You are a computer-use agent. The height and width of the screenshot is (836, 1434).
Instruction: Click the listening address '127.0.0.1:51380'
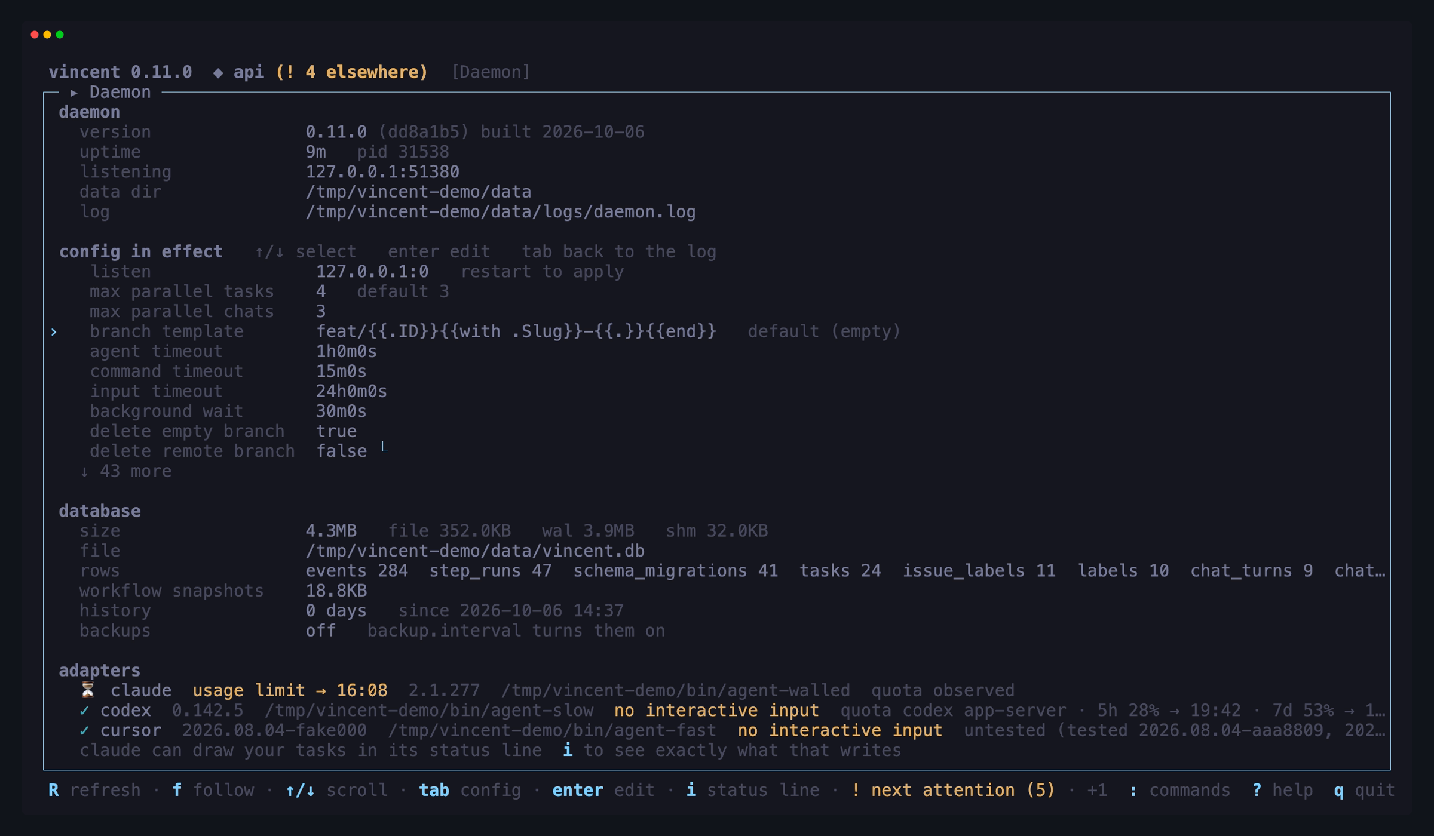pos(382,172)
